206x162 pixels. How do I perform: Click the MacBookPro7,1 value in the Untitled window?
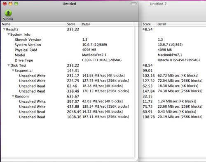pos(94,55)
